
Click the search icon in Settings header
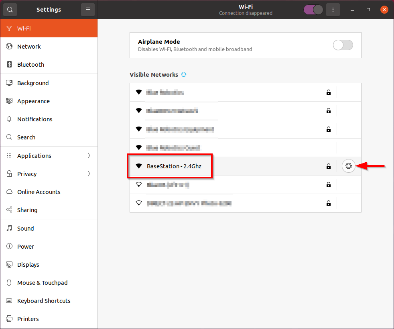point(10,10)
